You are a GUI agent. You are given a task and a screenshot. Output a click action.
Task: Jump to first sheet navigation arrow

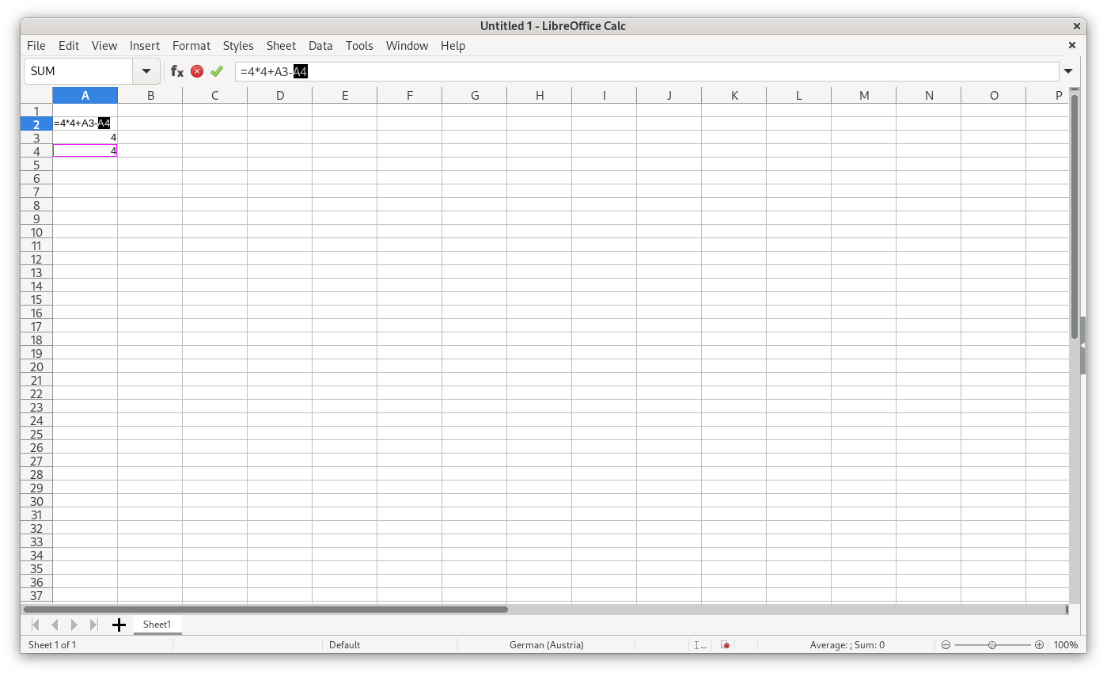coord(35,625)
